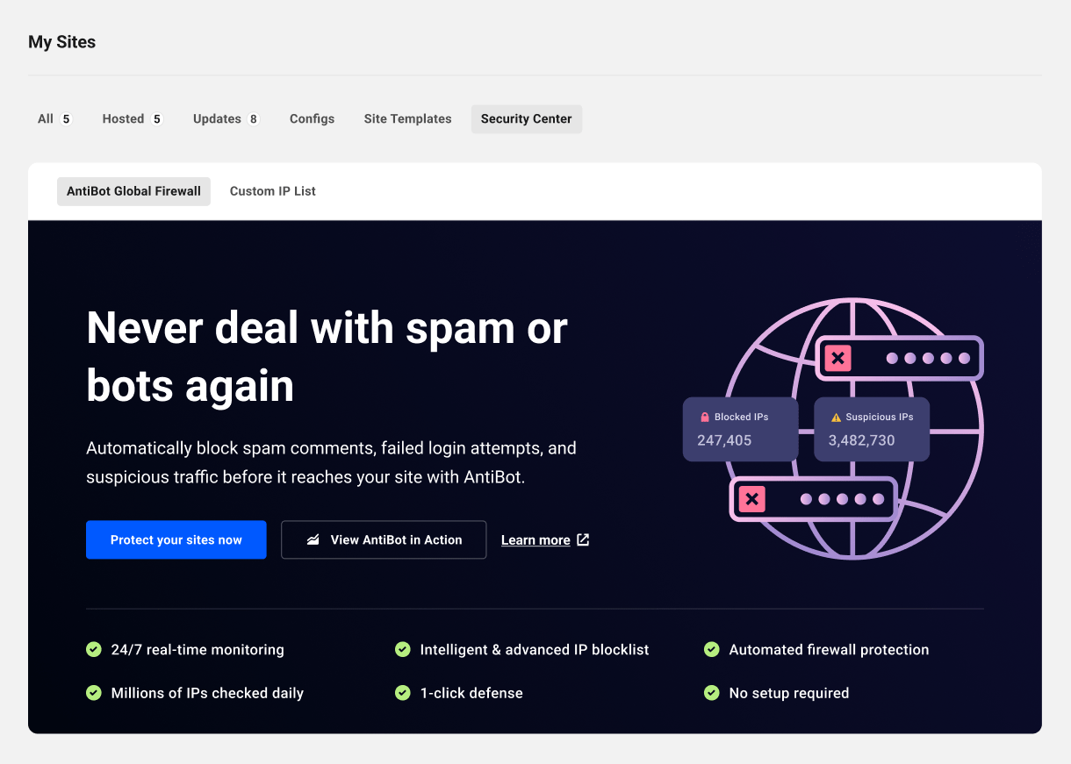Switch to the Custom IP List tab
Viewport: 1071px width, 764px height.
(272, 190)
